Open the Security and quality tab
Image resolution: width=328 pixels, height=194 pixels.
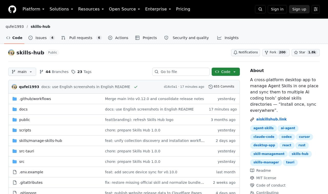coord(187,38)
